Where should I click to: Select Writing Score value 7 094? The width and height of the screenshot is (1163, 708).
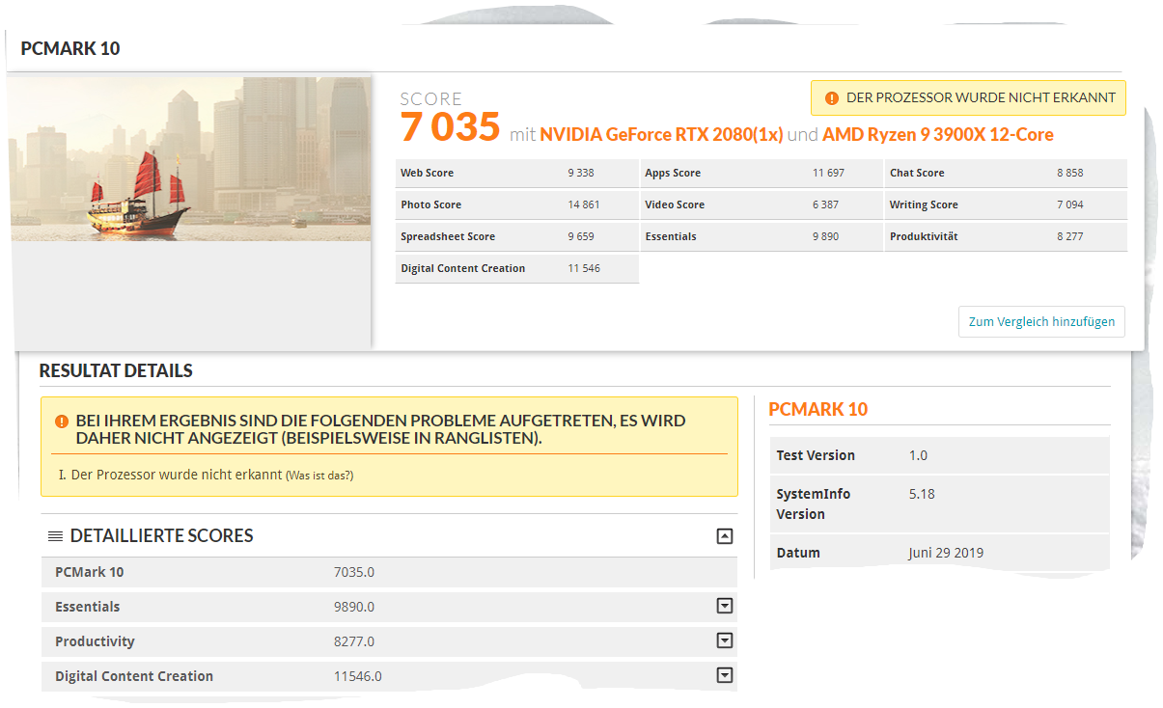tap(1070, 205)
